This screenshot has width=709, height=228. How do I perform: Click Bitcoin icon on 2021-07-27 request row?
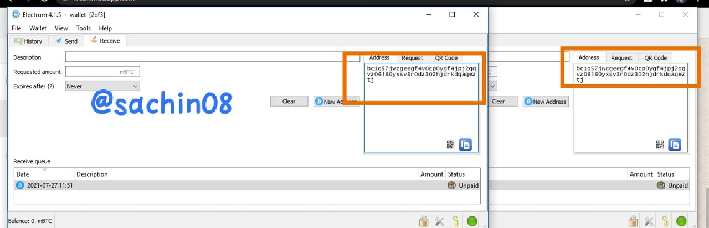pos(20,185)
